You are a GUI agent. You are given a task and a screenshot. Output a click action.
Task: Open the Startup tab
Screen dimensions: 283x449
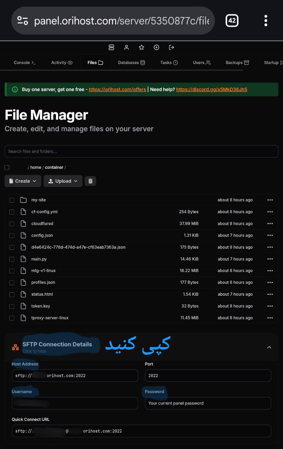click(x=273, y=62)
